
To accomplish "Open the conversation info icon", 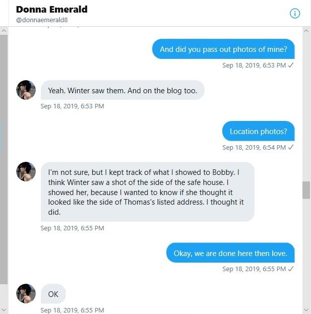I will coord(295,14).
